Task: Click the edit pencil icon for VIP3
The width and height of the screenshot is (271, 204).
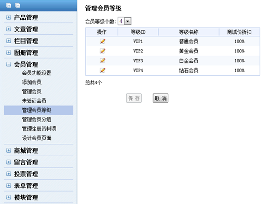Action: click(102, 61)
